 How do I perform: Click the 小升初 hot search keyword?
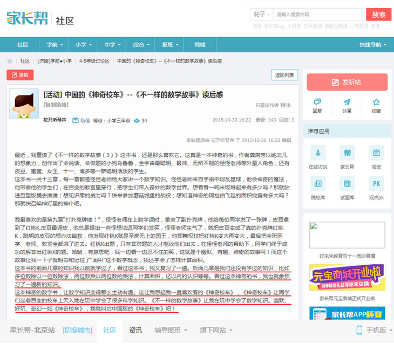[x=294, y=26]
